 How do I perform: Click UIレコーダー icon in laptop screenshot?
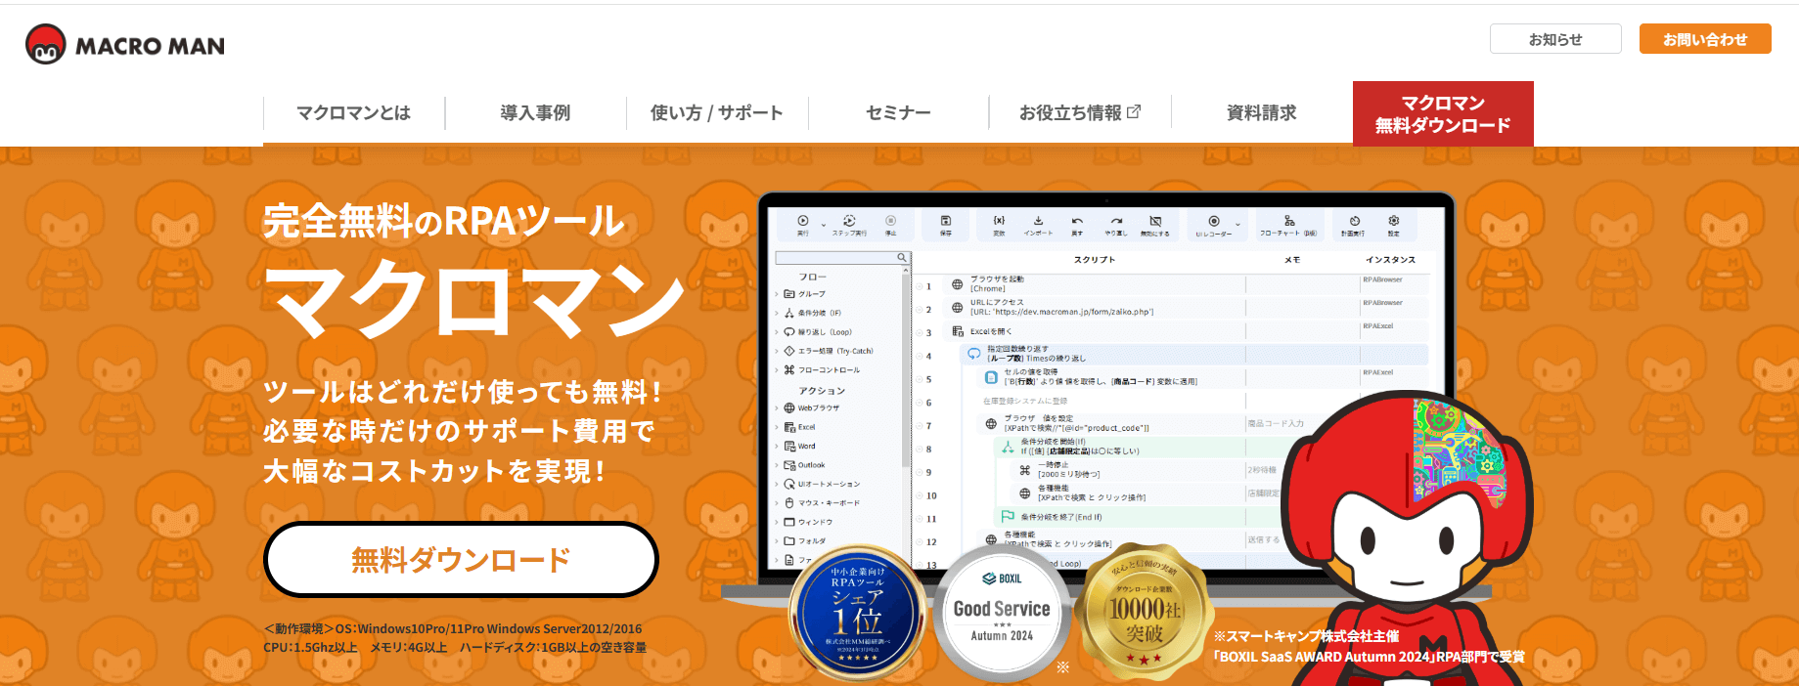pyautogui.click(x=1214, y=225)
